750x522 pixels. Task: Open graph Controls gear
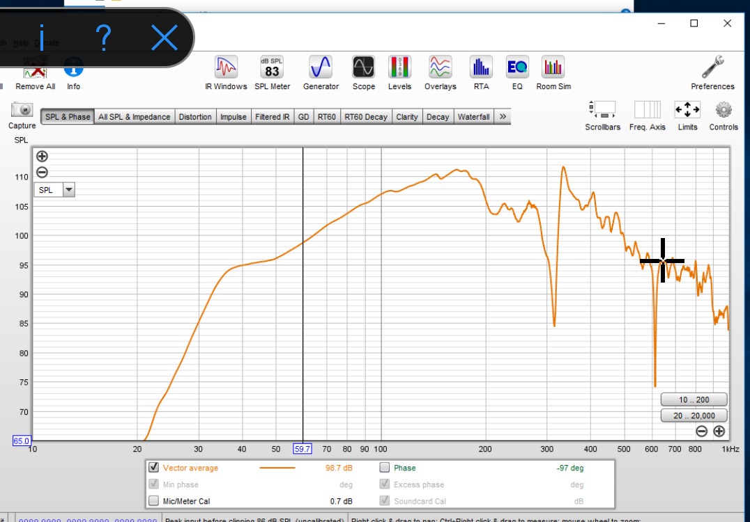click(x=724, y=115)
